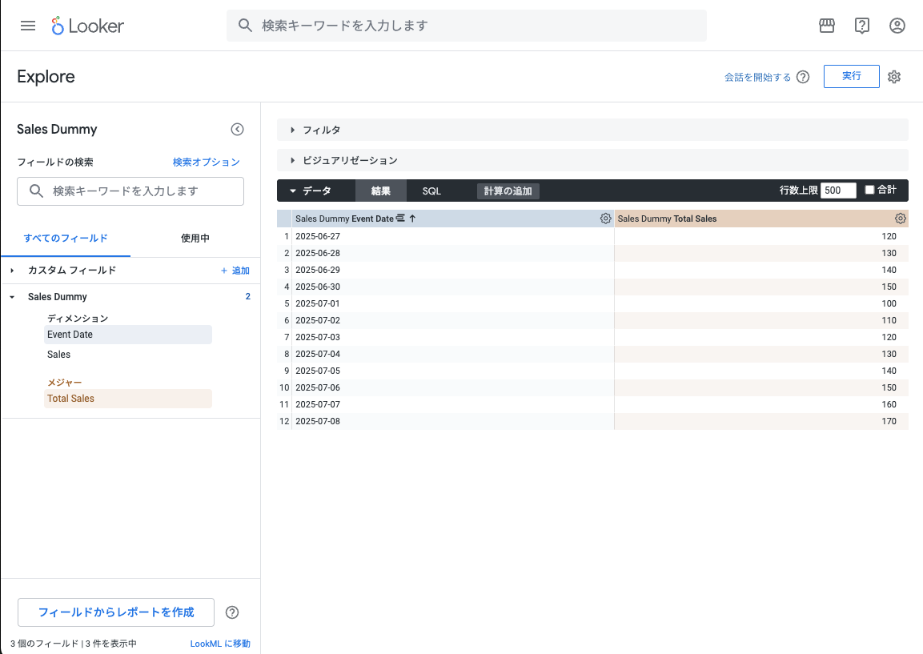Click the Looker logo

(88, 26)
